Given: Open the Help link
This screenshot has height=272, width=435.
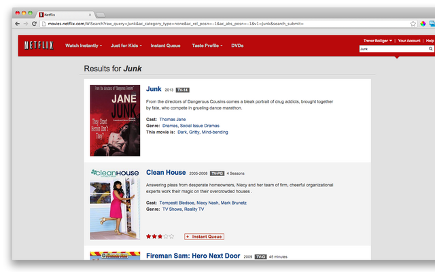Looking at the screenshot, I should pyautogui.click(x=430, y=41).
